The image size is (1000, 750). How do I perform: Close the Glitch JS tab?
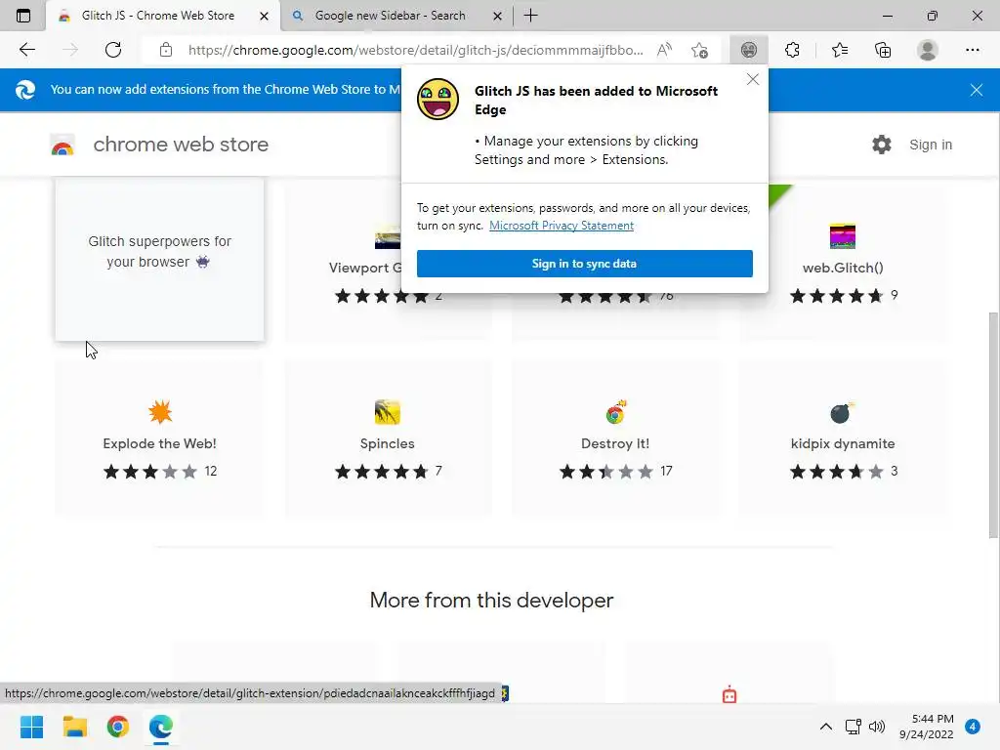click(x=264, y=16)
